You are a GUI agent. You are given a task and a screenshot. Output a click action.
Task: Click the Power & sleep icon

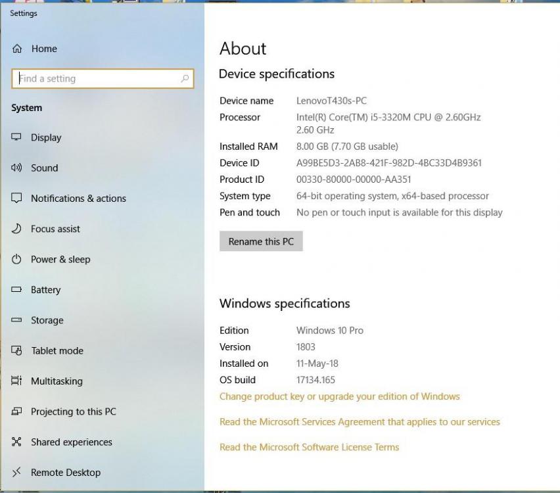point(17,260)
